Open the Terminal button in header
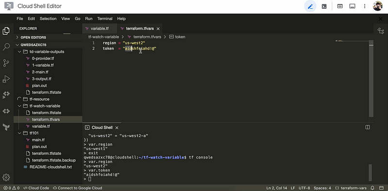Viewport: 388px width, 191px height. coord(324,6)
